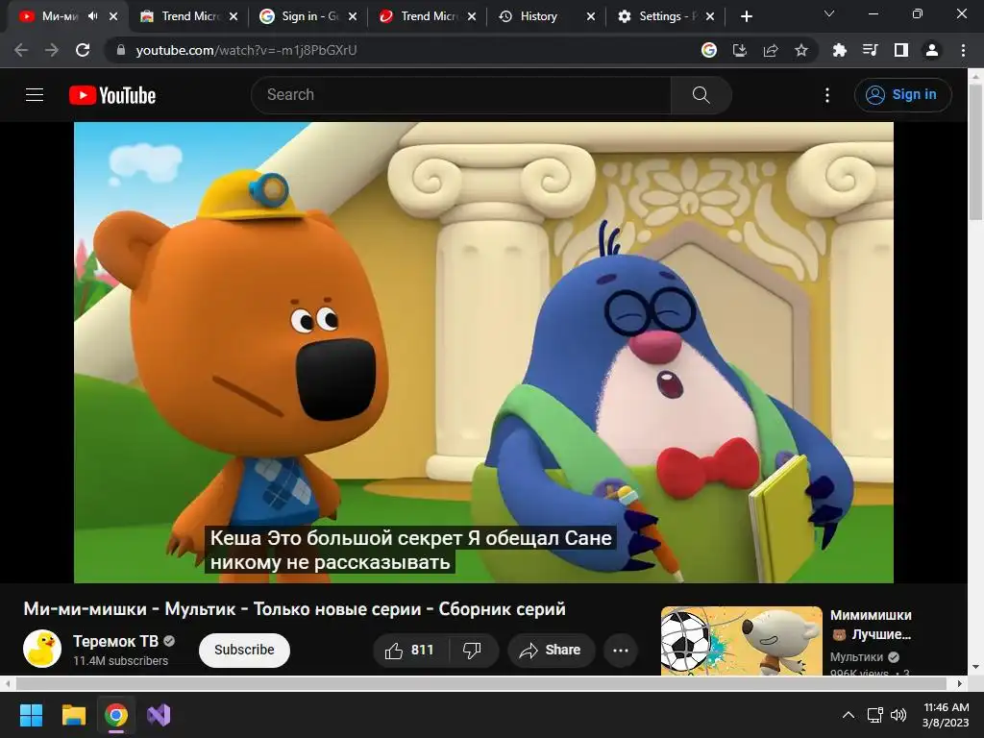Image resolution: width=984 pixels, height=738 pixels.
Task: Reload the page
Action: (83, 50)
